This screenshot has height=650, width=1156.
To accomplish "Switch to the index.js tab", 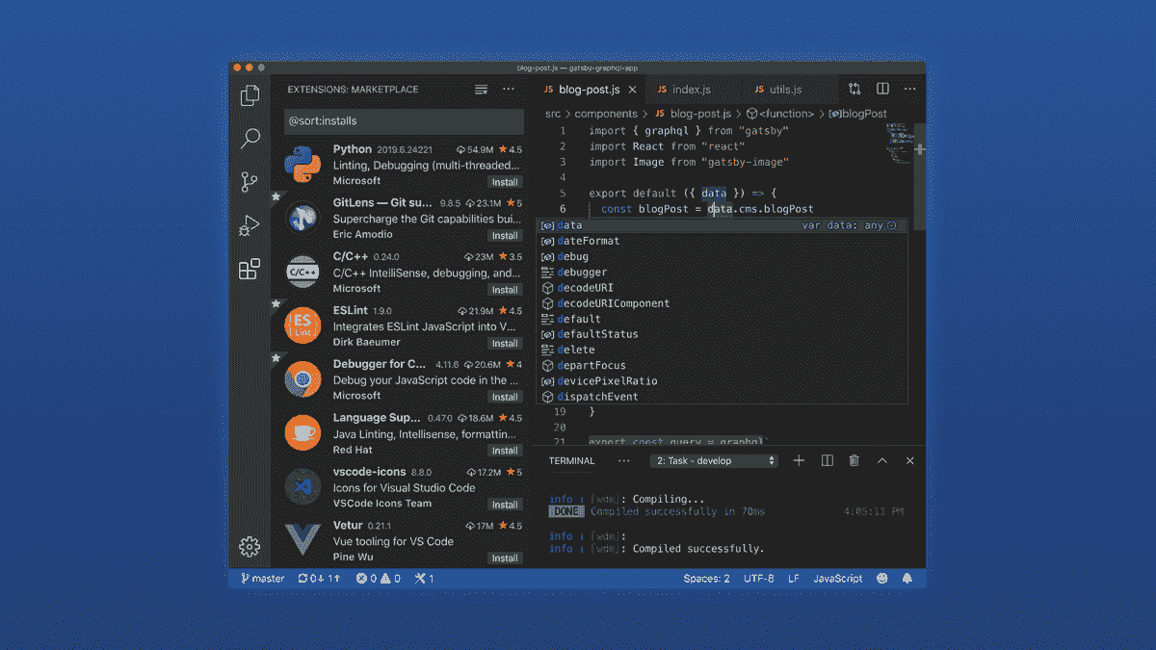I will (x=690, y=88).
